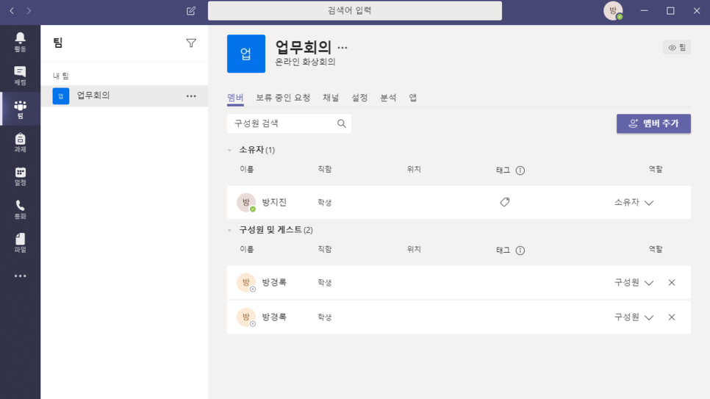Select 업무회의 team in the team list

124,96
